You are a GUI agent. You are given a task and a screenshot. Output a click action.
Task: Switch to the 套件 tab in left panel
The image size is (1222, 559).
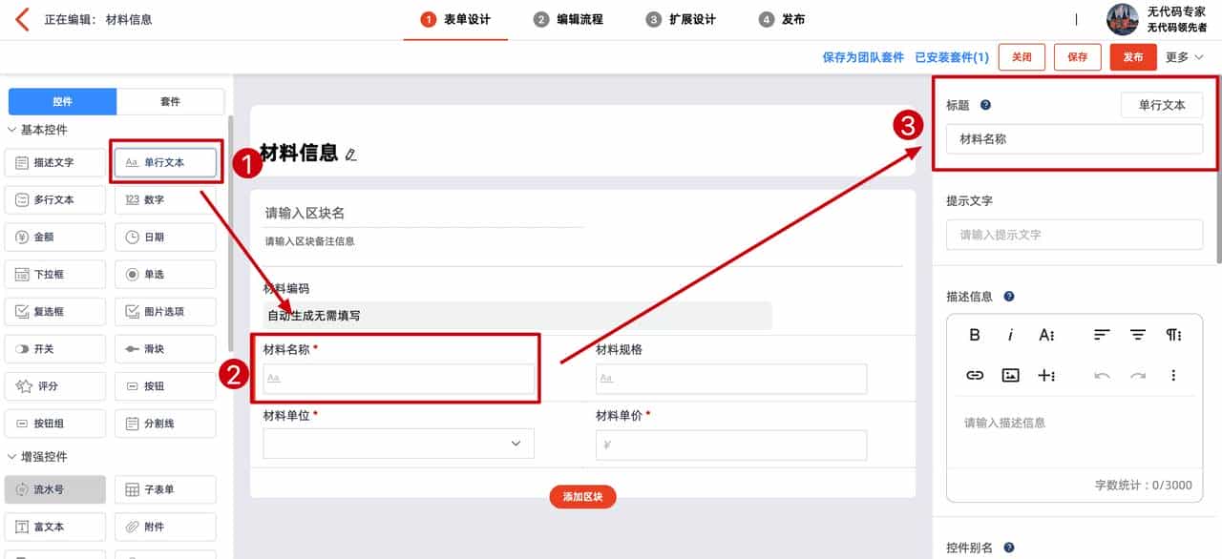170,101
